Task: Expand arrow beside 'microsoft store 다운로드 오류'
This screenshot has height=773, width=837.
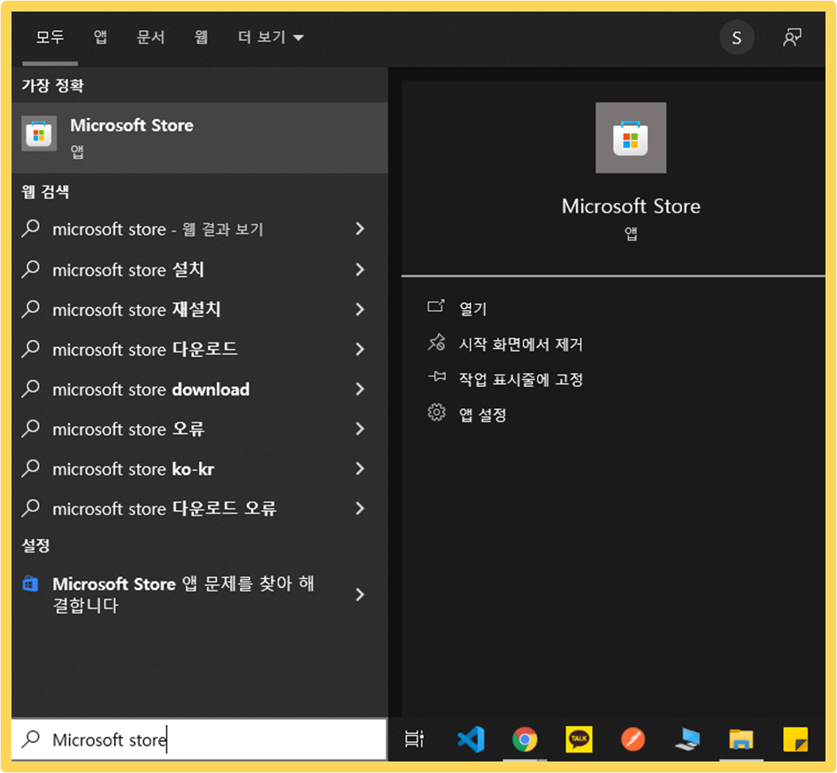Action: pyautogui.click(x=360, y=508)
